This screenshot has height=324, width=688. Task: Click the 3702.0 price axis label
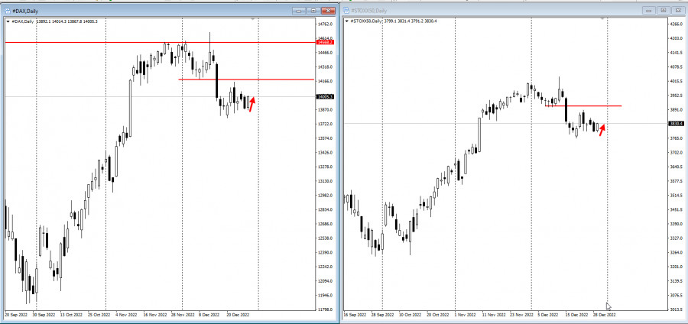coord(677,153)
